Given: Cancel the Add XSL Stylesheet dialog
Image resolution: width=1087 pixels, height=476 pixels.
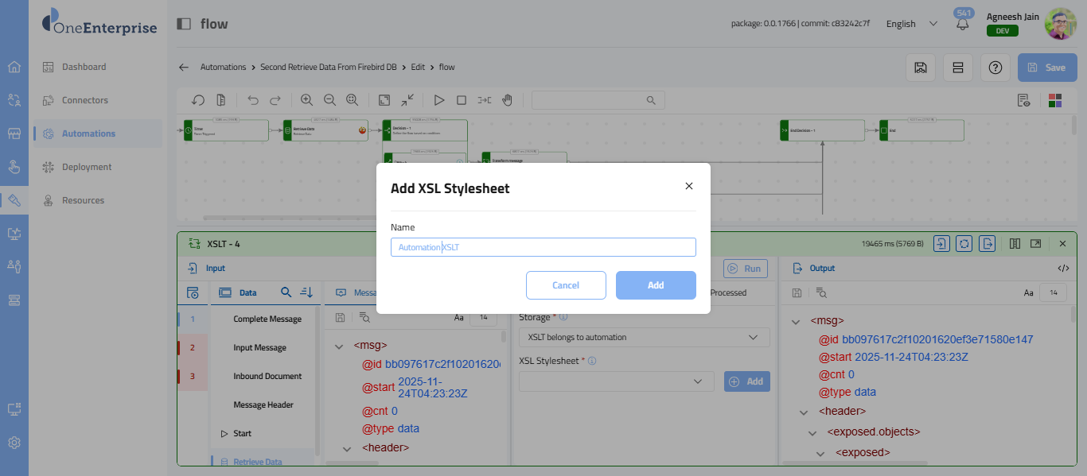Looking at the screenshot, I should click(566, 285).
